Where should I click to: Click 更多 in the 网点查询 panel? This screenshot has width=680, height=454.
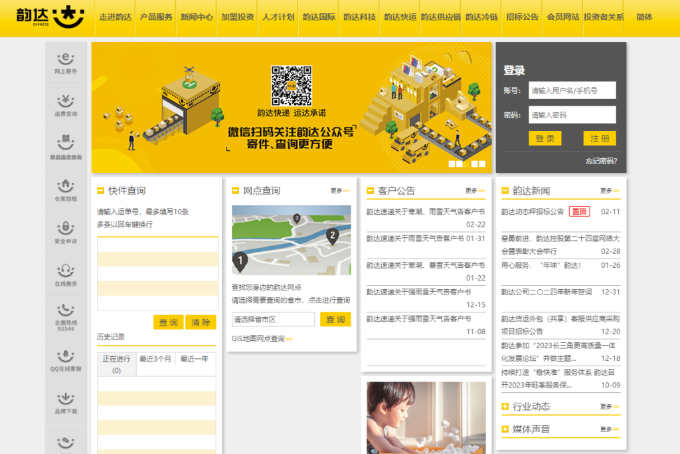[x=340, y=191]
